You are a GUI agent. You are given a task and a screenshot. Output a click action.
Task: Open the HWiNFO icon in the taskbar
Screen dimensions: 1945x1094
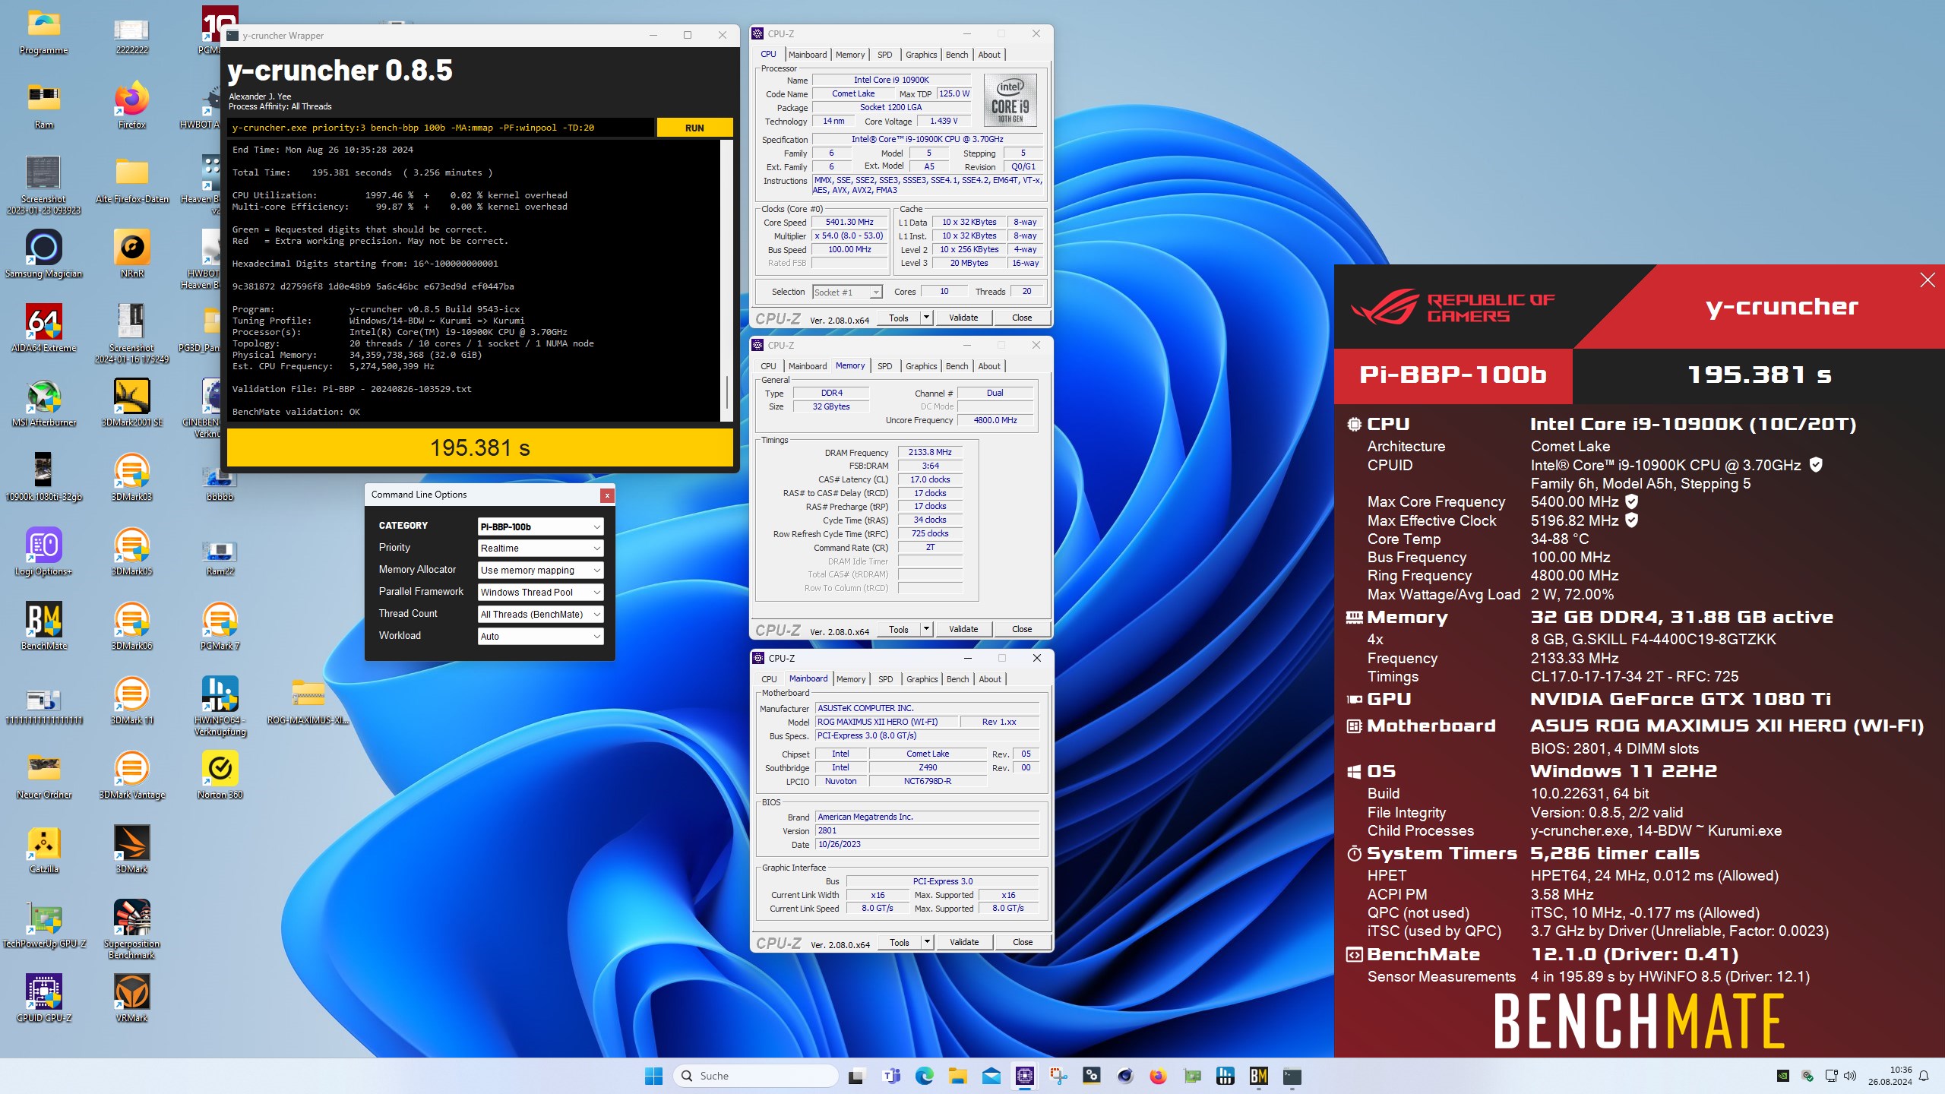pos(1226,1076)
